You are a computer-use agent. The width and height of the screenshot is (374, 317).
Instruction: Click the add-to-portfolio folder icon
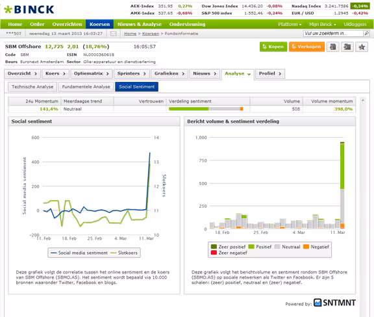pos(347,47)
